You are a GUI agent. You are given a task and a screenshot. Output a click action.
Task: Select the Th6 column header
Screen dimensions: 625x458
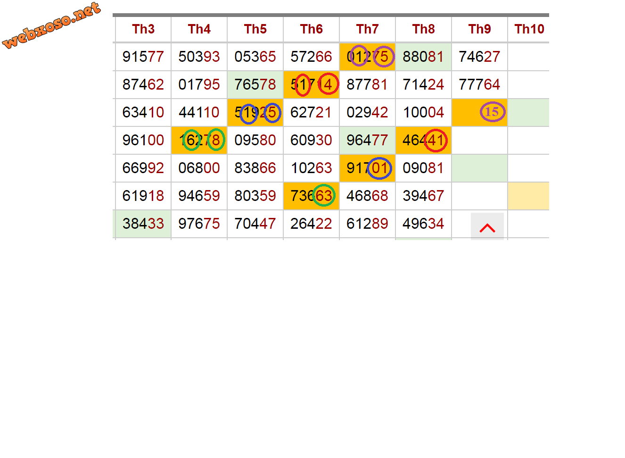[x=311, y=29]
